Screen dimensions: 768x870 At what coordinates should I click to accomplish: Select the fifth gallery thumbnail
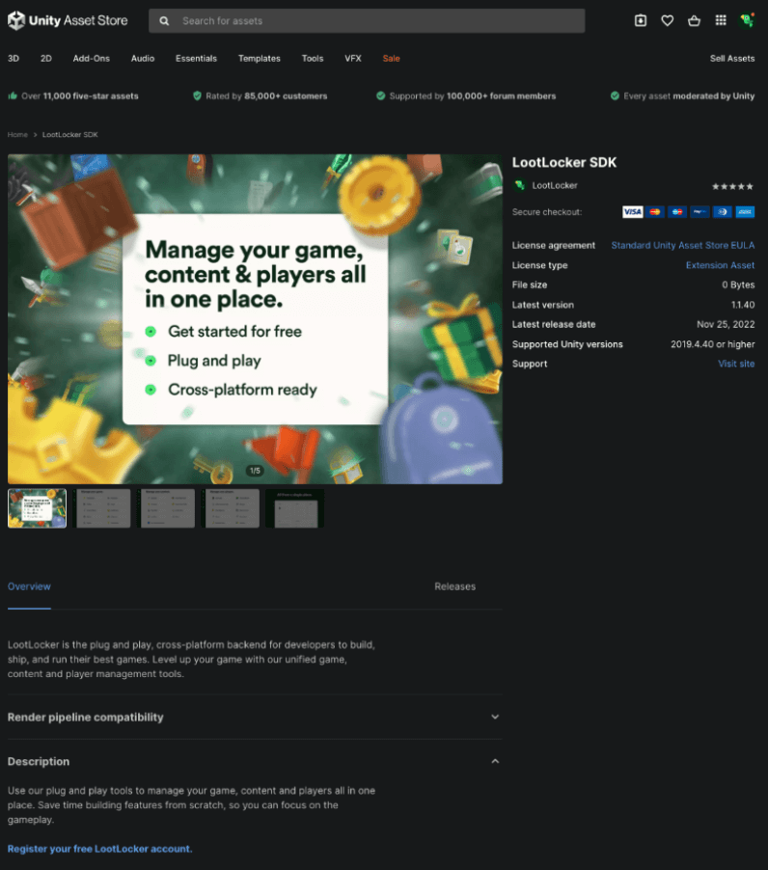coord(296,508)
